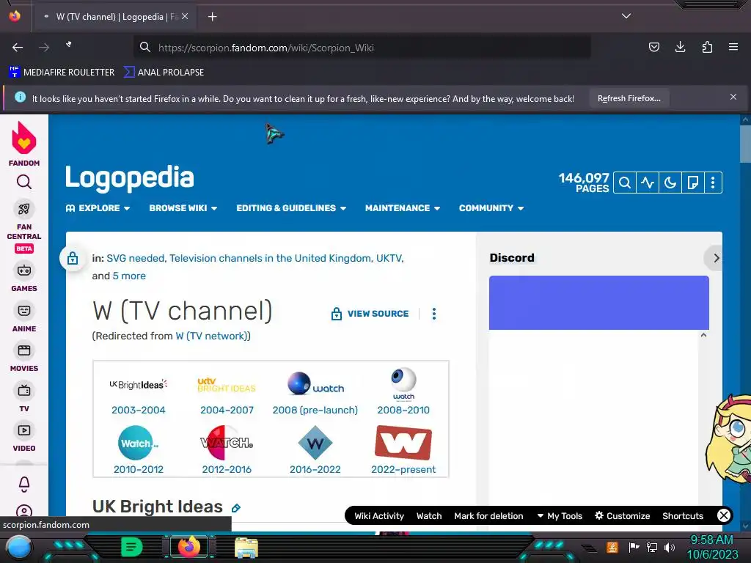Click the Logopedia wiki title

coord(130,178)
